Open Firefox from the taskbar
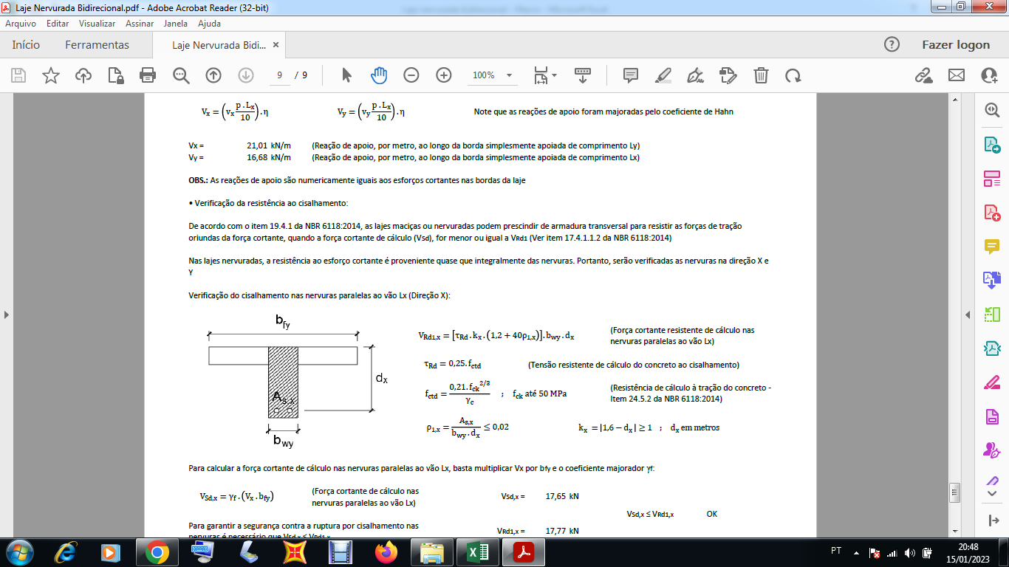The height and width of the screenshot is (567, 1009). (386, 552)
